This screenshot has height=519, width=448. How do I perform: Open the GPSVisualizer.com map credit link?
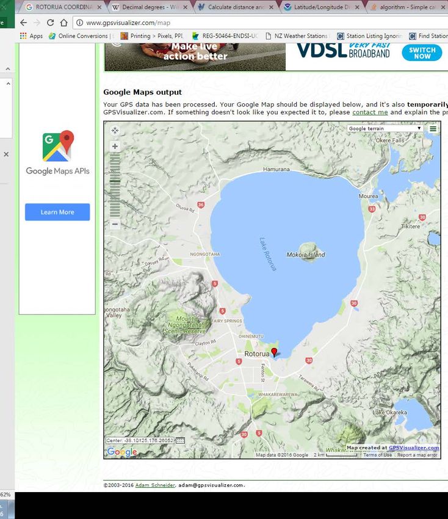point(414,448)
